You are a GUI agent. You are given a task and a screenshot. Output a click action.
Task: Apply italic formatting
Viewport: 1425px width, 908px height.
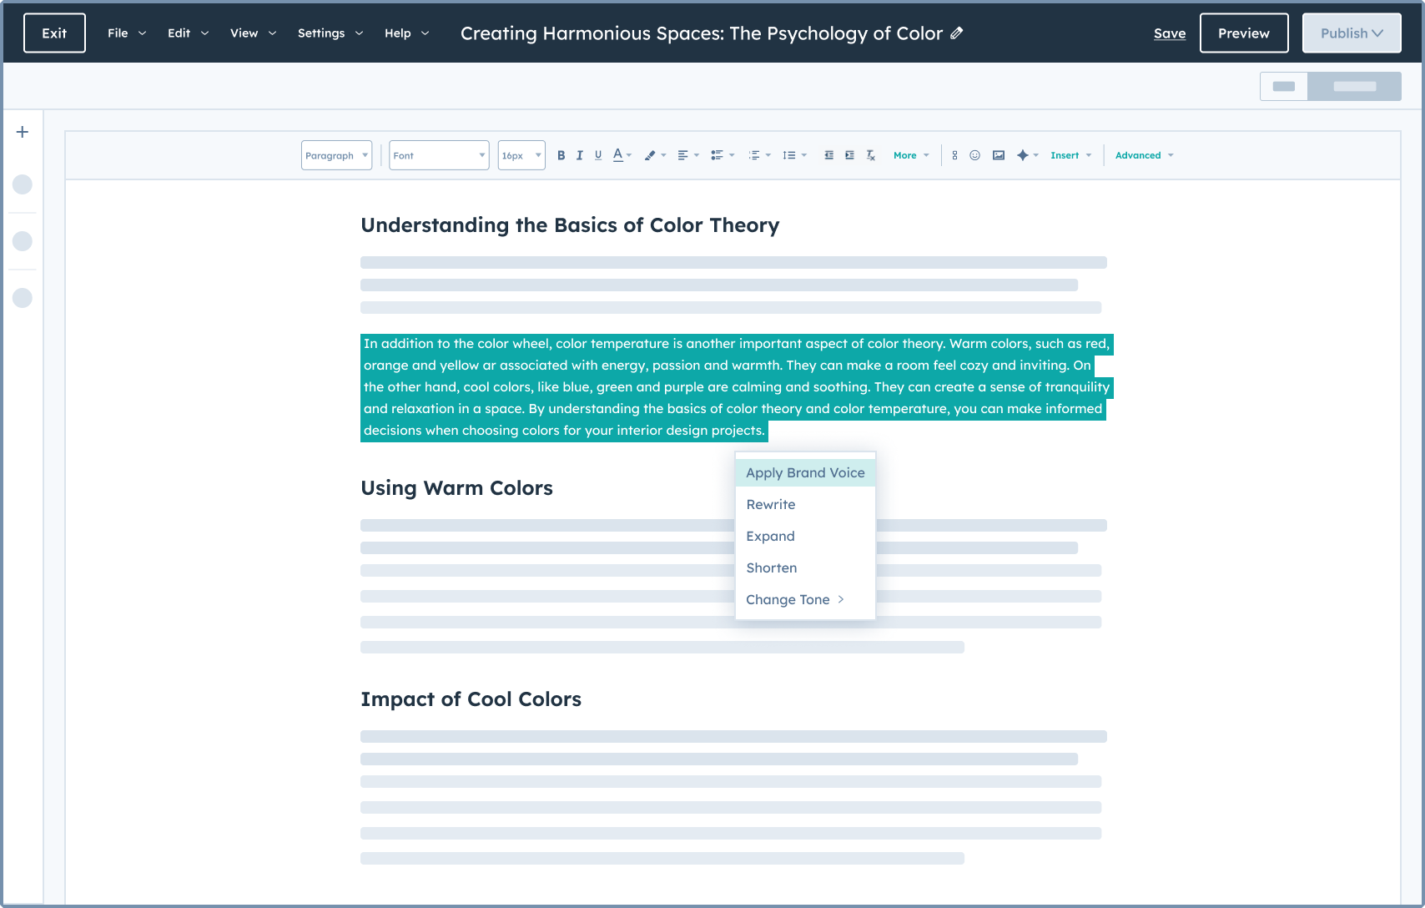click(579, 155)
